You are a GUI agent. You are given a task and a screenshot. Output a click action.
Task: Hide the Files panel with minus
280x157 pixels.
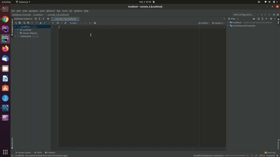point(275,19)
